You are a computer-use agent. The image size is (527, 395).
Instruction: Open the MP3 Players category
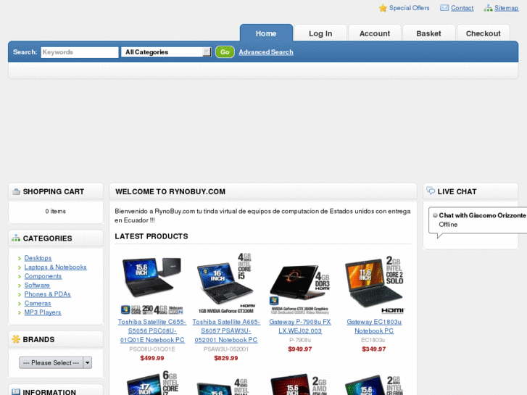[x=43, y=312]
